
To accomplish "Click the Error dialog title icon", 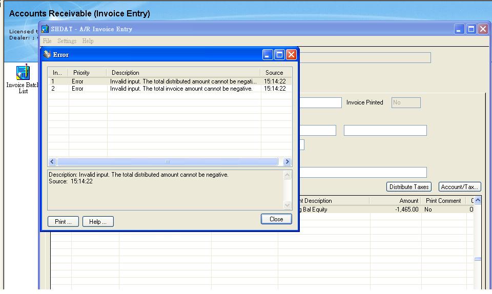I will (x=48, y=55).
